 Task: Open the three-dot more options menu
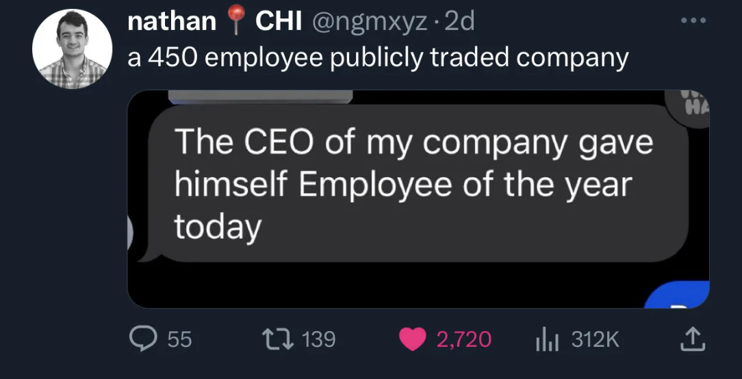coord(693,21)
